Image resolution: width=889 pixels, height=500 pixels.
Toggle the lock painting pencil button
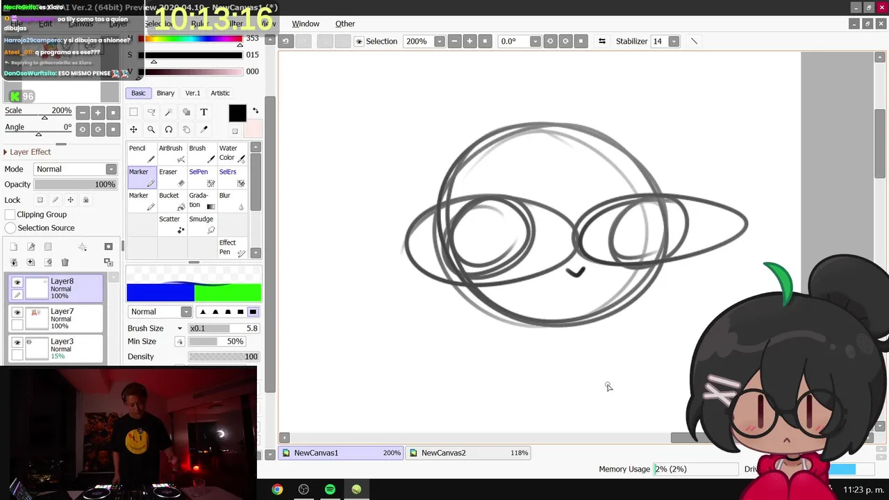click(x=56, y=200)
